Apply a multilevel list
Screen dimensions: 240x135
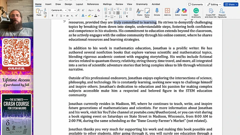coord(118,9)
